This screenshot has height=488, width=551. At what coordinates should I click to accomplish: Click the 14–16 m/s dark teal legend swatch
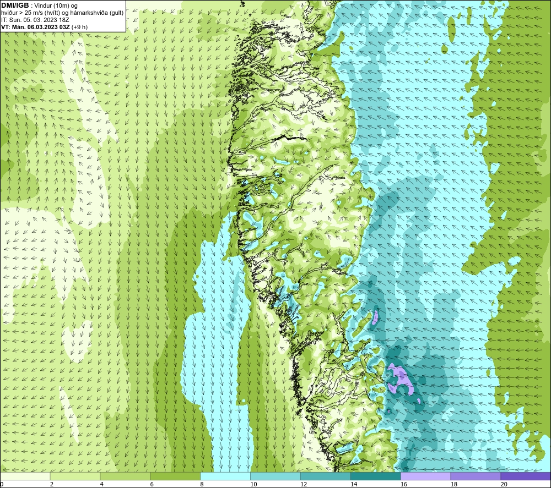point(376,476)
